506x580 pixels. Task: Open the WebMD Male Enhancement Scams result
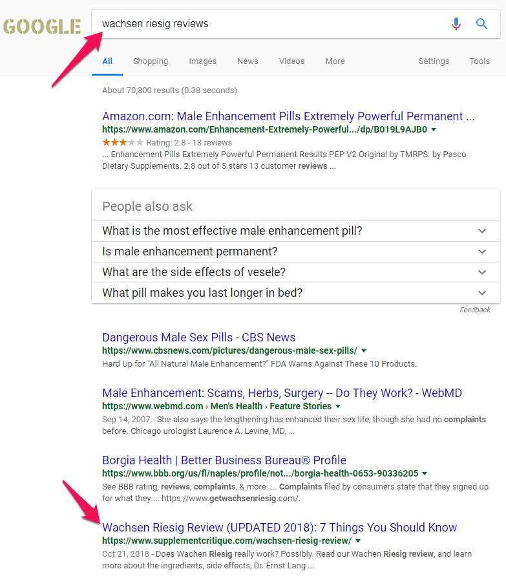pyautogui.click(x=282, y=393)
